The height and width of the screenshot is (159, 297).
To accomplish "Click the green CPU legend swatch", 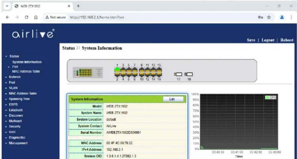I will (x=267, y=97).
